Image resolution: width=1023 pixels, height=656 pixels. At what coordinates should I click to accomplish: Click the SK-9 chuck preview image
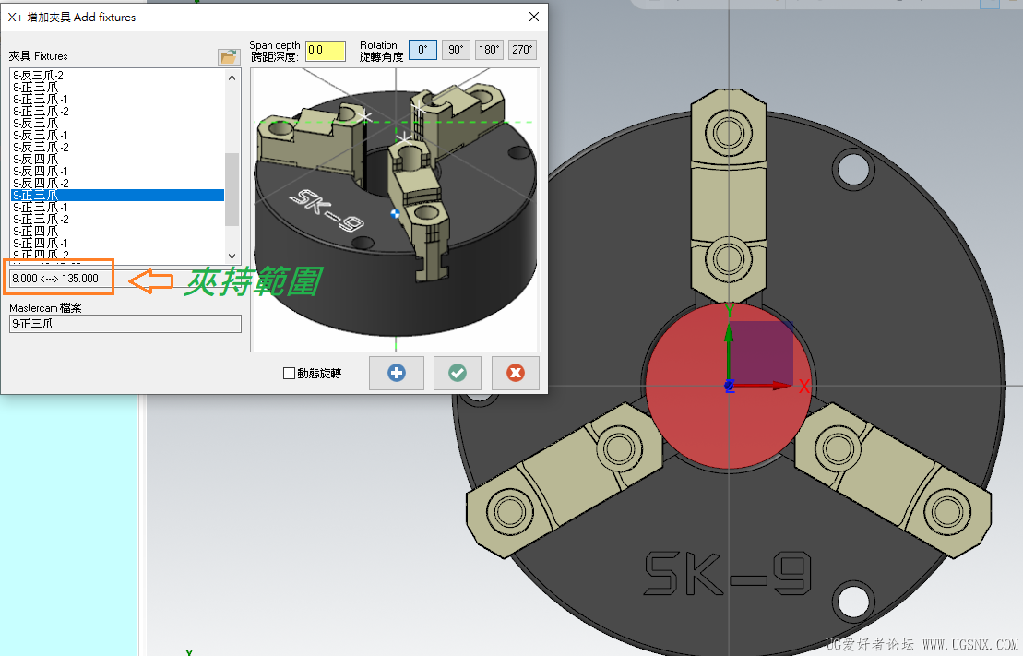(x=395, y=210)
